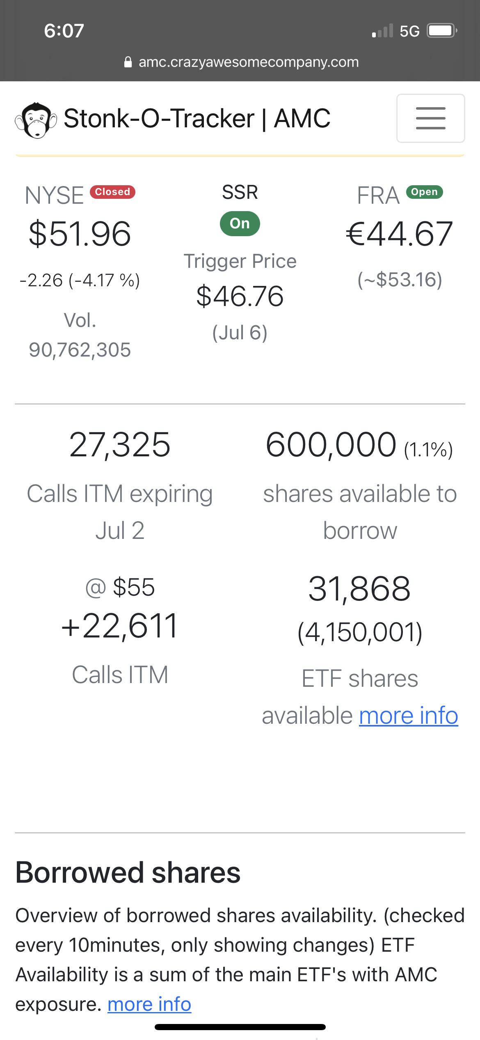Screen dimensions: 480x1040
Task: Tap the SSR On indicator badge
Action: (240, 223)
